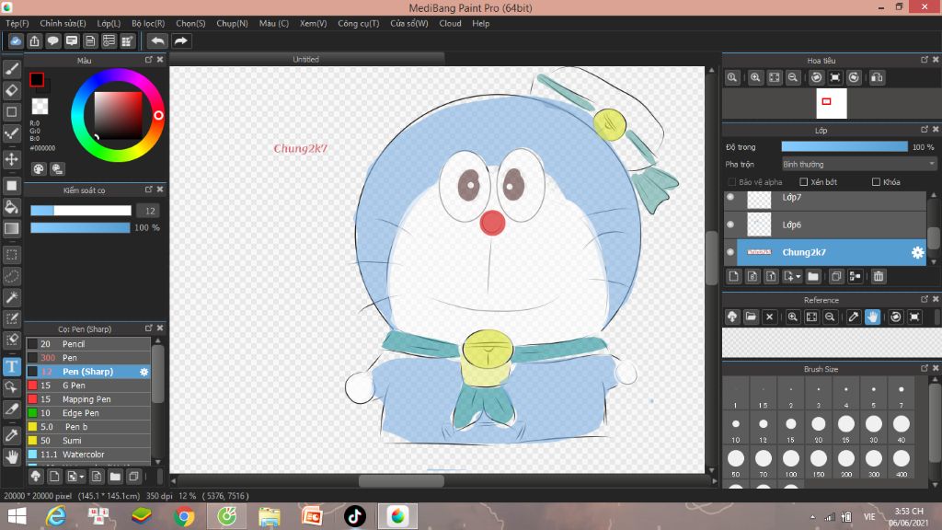Image resolution: width=942 pixels, height=530 pixels.
Task: Open the Pha trộn blend mode dropdown
Action: [x=858, y=164]
